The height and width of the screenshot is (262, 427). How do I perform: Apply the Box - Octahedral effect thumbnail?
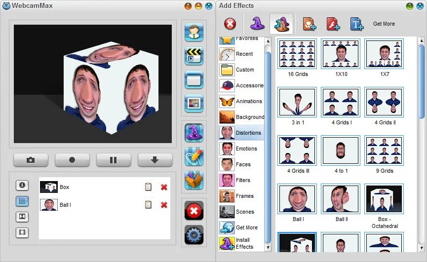pyautogui.click(x=384, y=199)
